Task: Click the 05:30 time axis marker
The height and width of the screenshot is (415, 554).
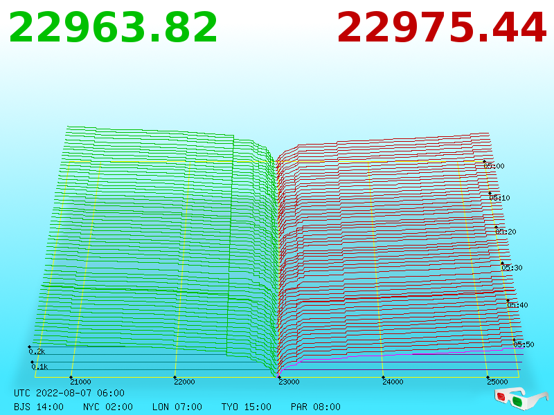Action: 512,268
